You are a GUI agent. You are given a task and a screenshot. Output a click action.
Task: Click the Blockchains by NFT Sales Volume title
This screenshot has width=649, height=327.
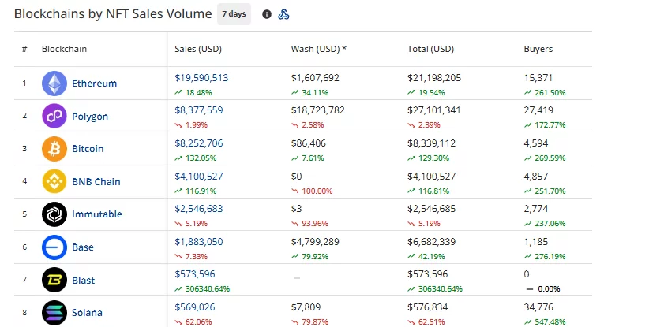tap(113, 14)
